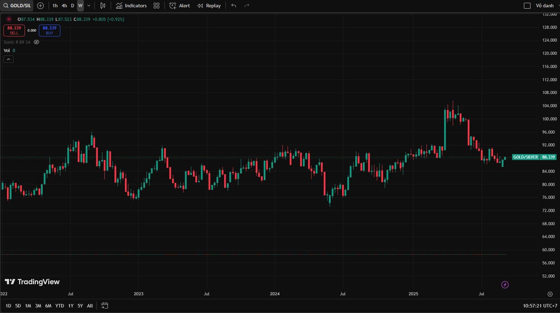
Task: Expand the timeframe dropdown arrow
Action: (89, 6)
